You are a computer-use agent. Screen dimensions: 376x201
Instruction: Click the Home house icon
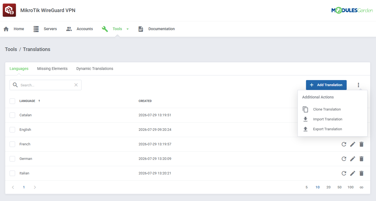(6, 29)
